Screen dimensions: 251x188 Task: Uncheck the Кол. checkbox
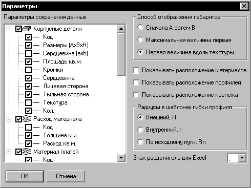click(x=28, y=111)
